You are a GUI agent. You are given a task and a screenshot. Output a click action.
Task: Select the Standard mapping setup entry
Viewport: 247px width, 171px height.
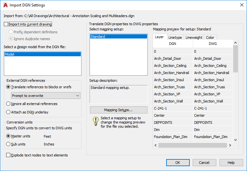tap(118, 37)
